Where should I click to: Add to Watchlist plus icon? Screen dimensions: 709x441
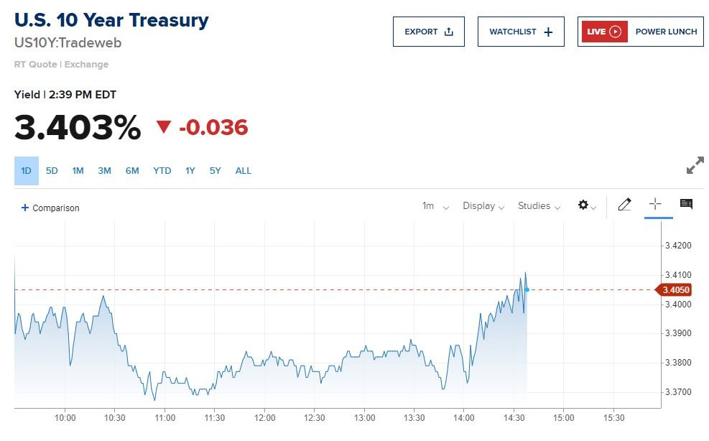tap(548, 32)
